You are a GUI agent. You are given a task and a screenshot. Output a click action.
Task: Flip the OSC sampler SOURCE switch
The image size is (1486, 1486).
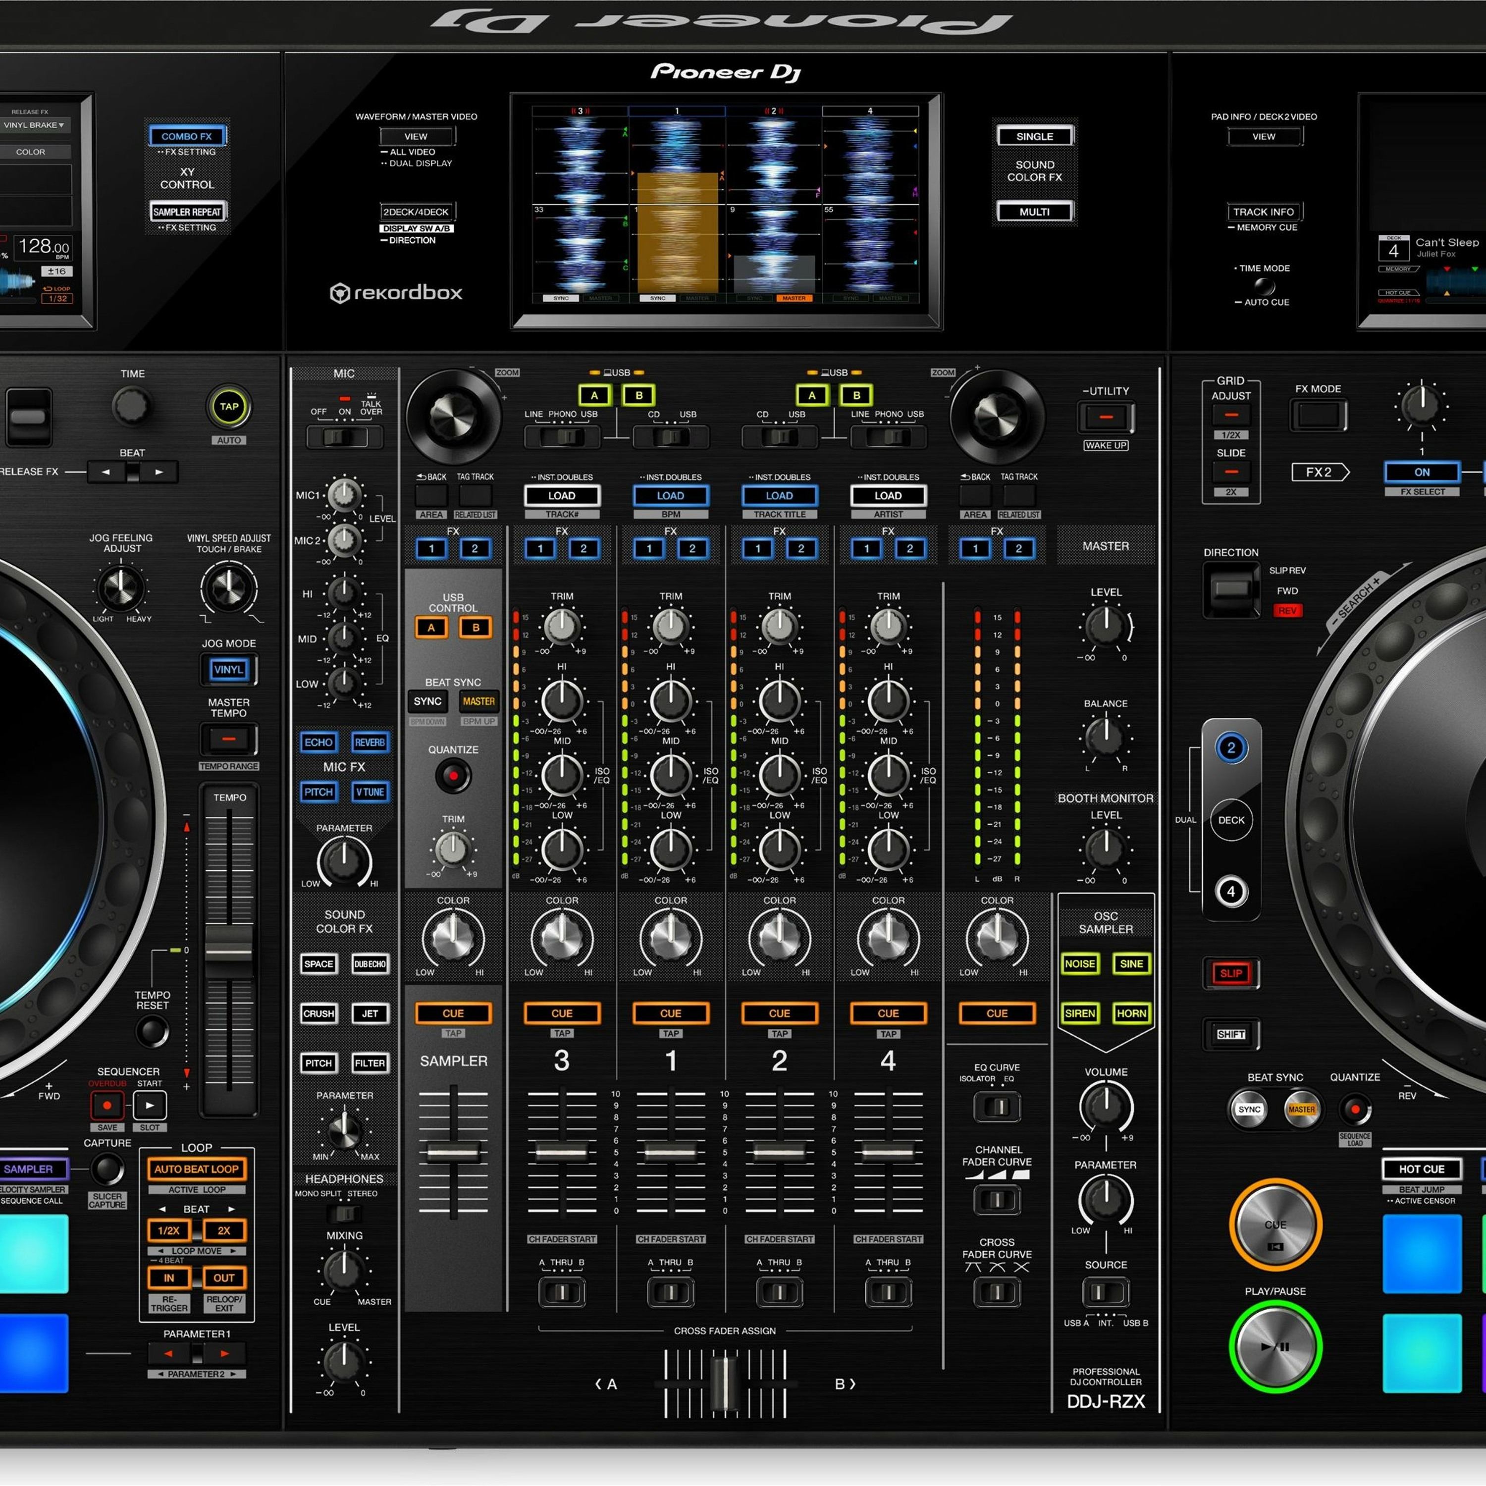(1105, 1291)
